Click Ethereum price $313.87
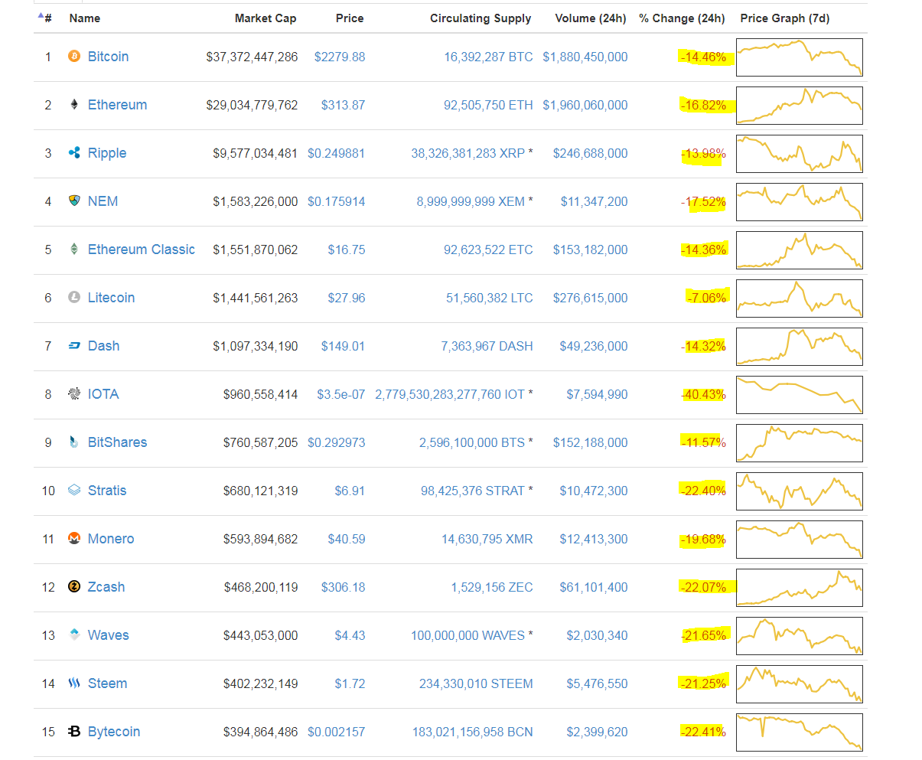922x760 pixels. click(x=343, y=105)
